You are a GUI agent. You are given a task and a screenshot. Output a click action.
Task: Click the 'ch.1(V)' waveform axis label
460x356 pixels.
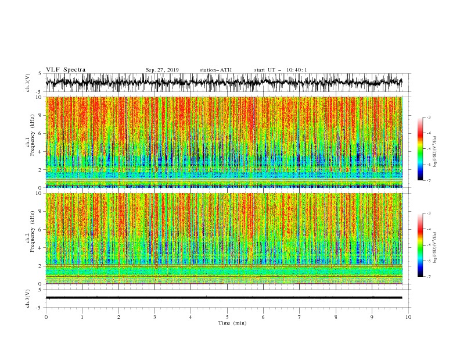(27, 83)
